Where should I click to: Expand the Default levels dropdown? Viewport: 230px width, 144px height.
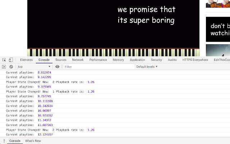147,67
